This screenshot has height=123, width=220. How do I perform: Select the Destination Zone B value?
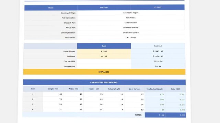point(131,32)
